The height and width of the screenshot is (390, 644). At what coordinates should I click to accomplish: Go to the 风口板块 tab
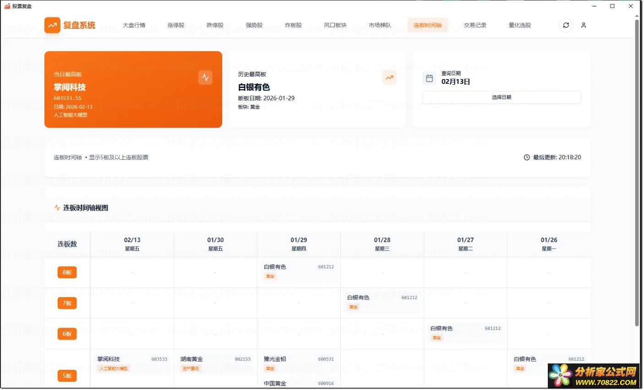coord(335,25)
